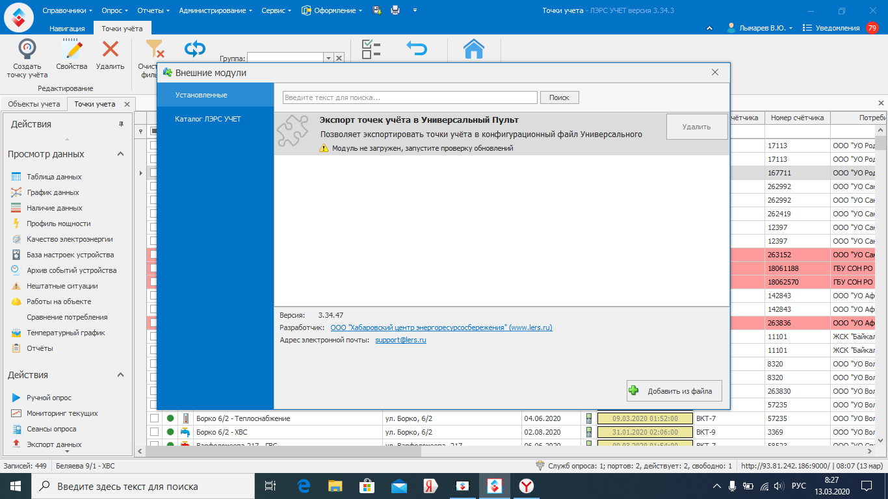The image size is (888, 499).
Task: Click the save icon in title bar
Action: pyautogui.click(x=377, y=10)
